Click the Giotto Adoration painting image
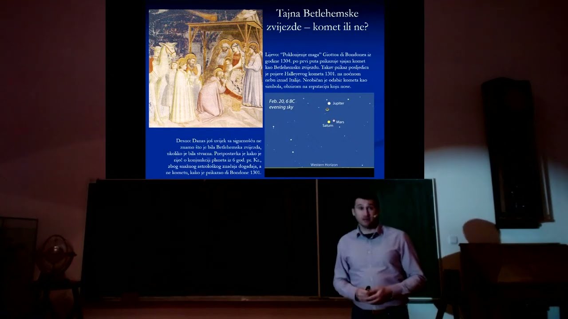 click(x=205, y=68)
